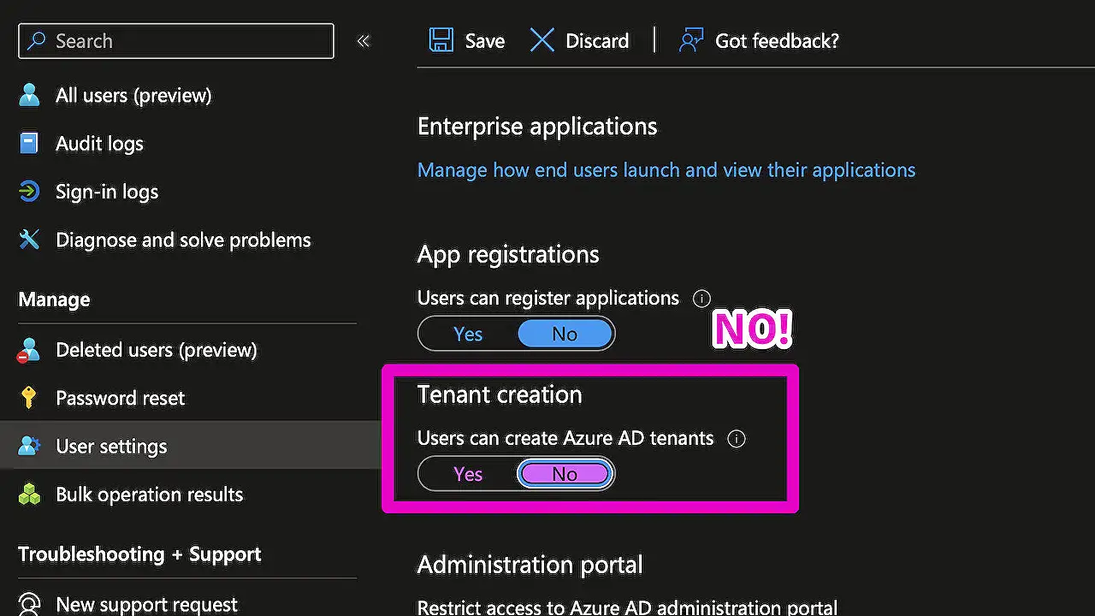
Task: Open Sign-in logs via its sidebar icon
Action: (x=28, y=192)
